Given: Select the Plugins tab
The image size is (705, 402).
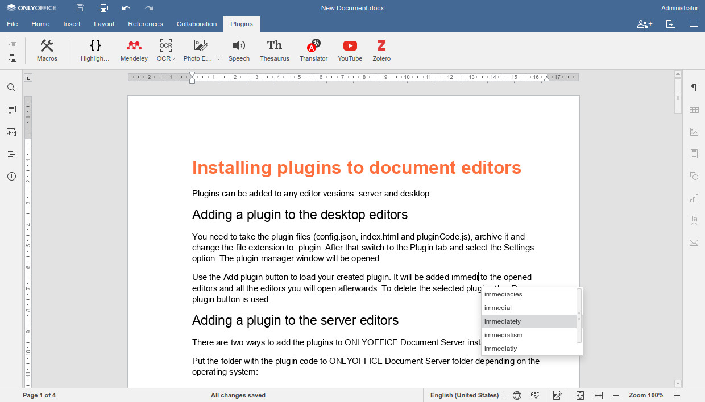Looking at the screenshot, I should [242, 24].
